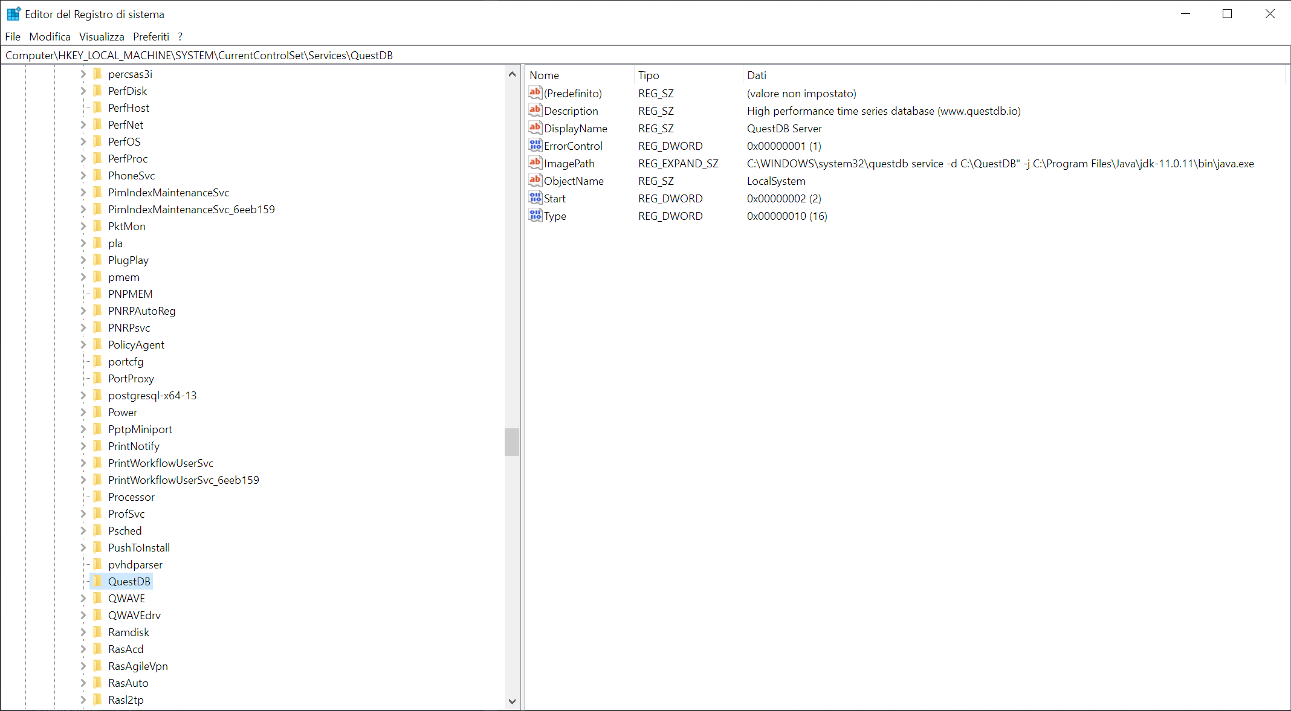Click the scrollbar down arrow in the tree pane
This screenshot has height=711, width=1291.
(x=512, y=701)
